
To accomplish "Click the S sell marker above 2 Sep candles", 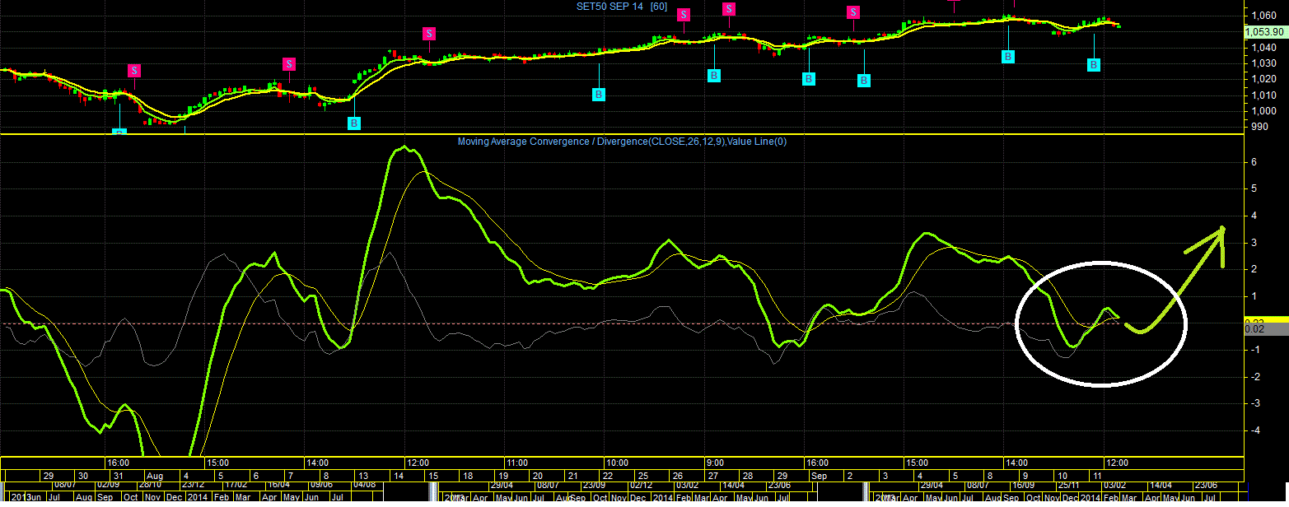I will pos(854,12).
